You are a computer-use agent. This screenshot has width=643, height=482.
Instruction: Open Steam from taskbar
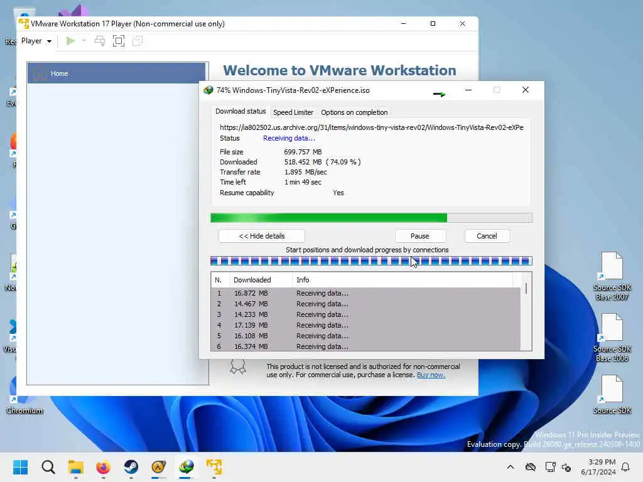[131, 467]
